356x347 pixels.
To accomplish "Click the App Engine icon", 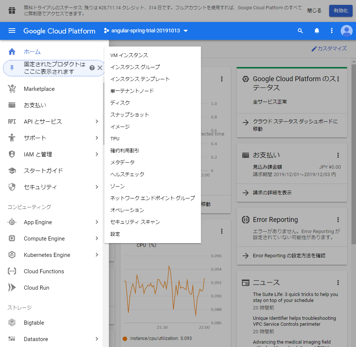I will (12, 222).
